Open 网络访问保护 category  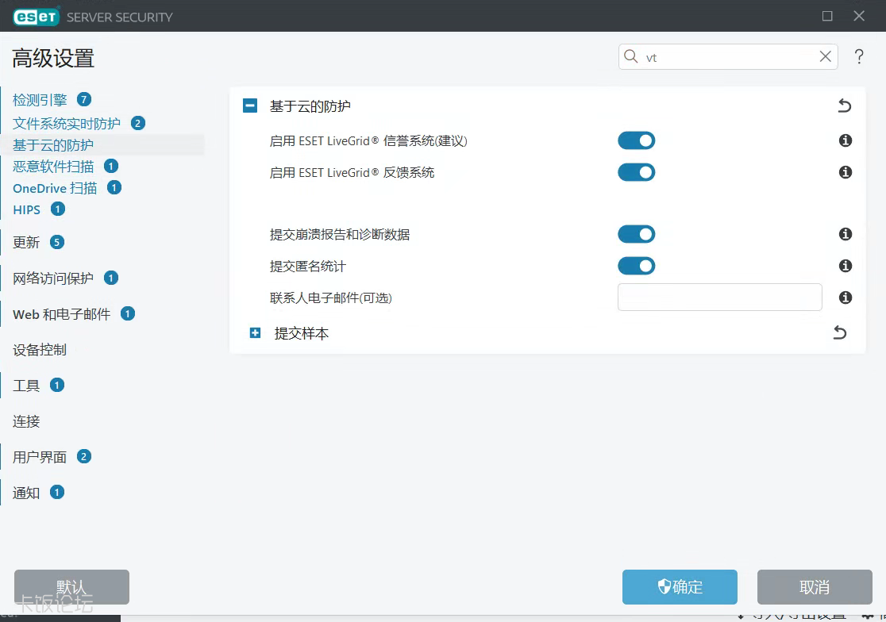click(53, 278)
